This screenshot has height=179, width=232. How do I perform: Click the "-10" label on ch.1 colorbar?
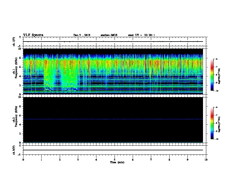click(216, 91)
